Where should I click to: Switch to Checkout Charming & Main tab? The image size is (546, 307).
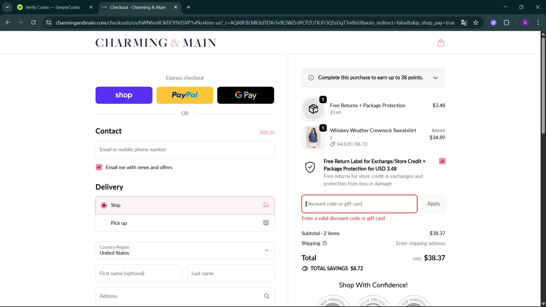click(x=138, y=7)
